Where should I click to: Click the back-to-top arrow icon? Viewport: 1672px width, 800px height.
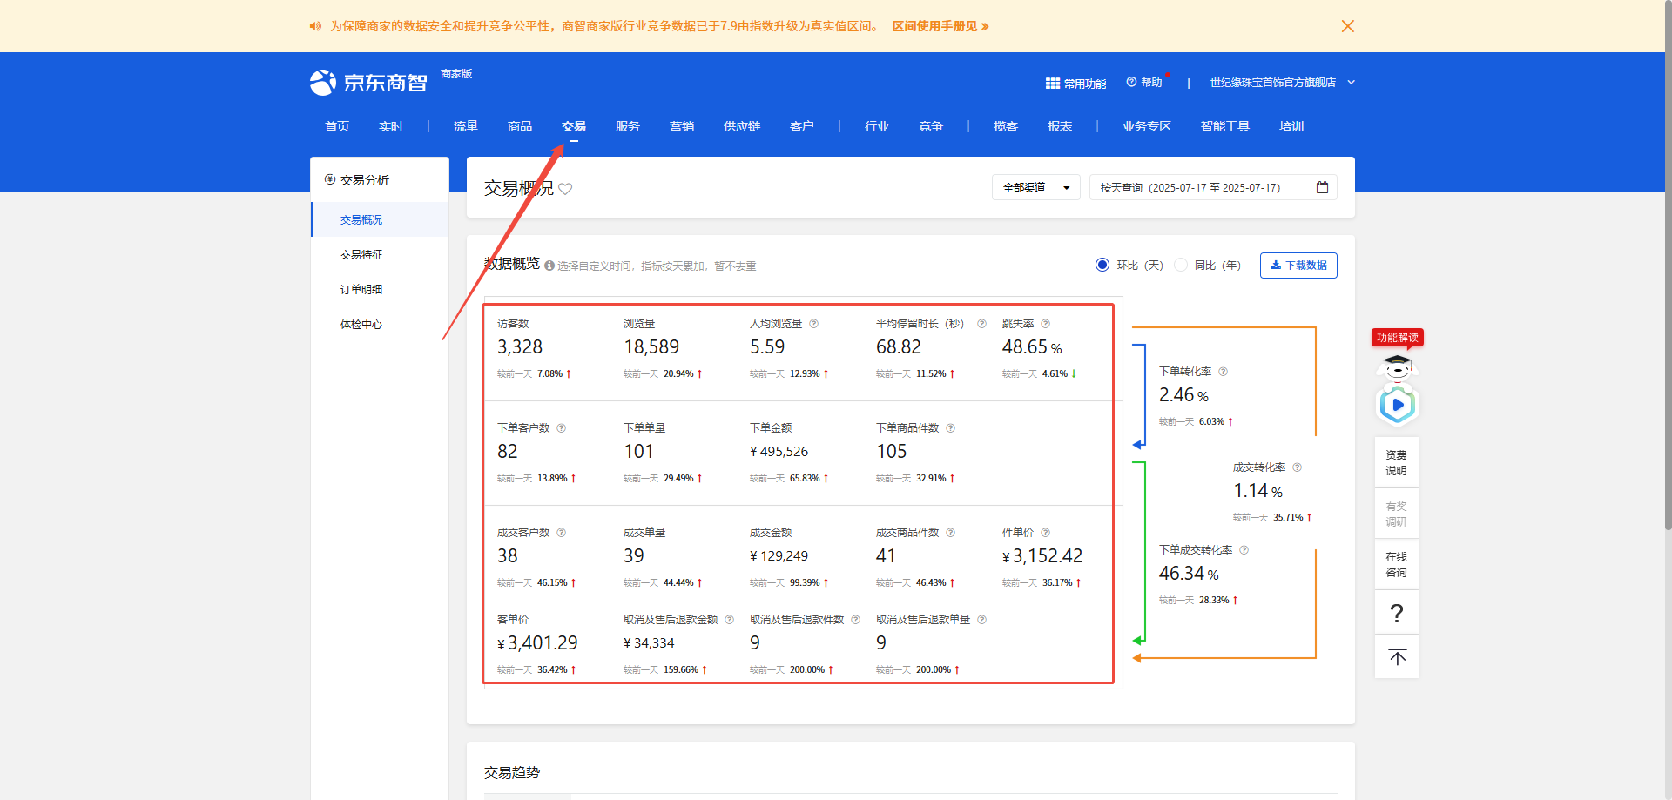pos(1397,657)
